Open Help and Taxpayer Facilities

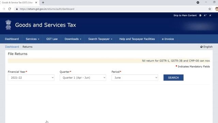click(x=137, y=39)
